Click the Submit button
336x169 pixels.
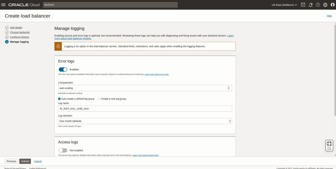tap(25, 161)
